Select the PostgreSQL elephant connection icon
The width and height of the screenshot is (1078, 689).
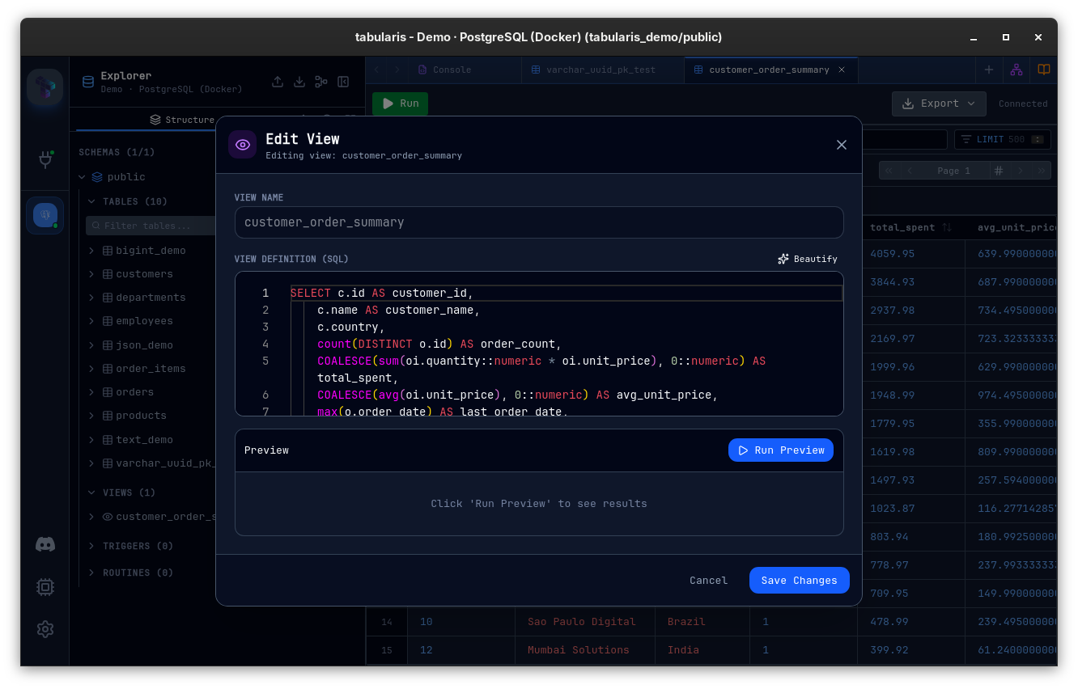pos(45,215)
